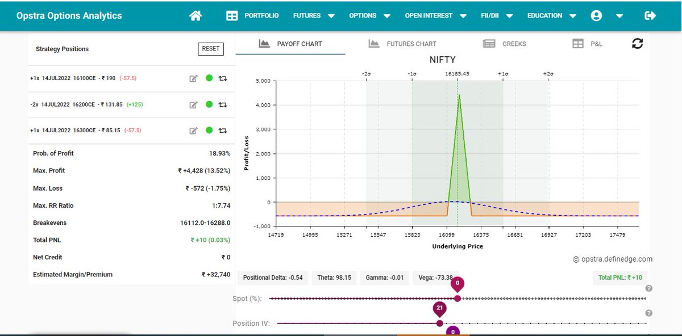Open the Portfolio table icon

232,16
